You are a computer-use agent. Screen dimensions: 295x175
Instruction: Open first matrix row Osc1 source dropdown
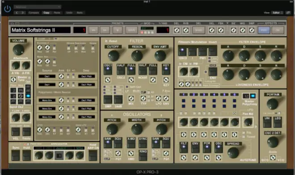point(47,76)
